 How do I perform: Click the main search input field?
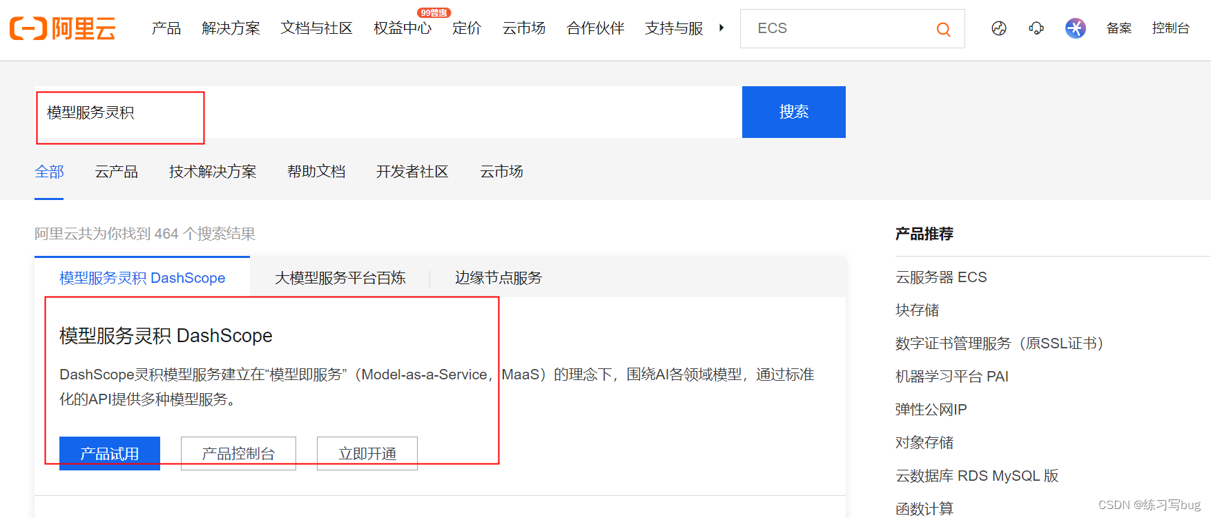388,112
